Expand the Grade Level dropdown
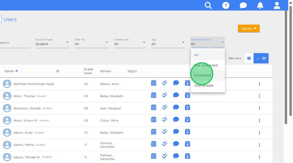This screenshot has height=163, width=293. click(130, 42)
